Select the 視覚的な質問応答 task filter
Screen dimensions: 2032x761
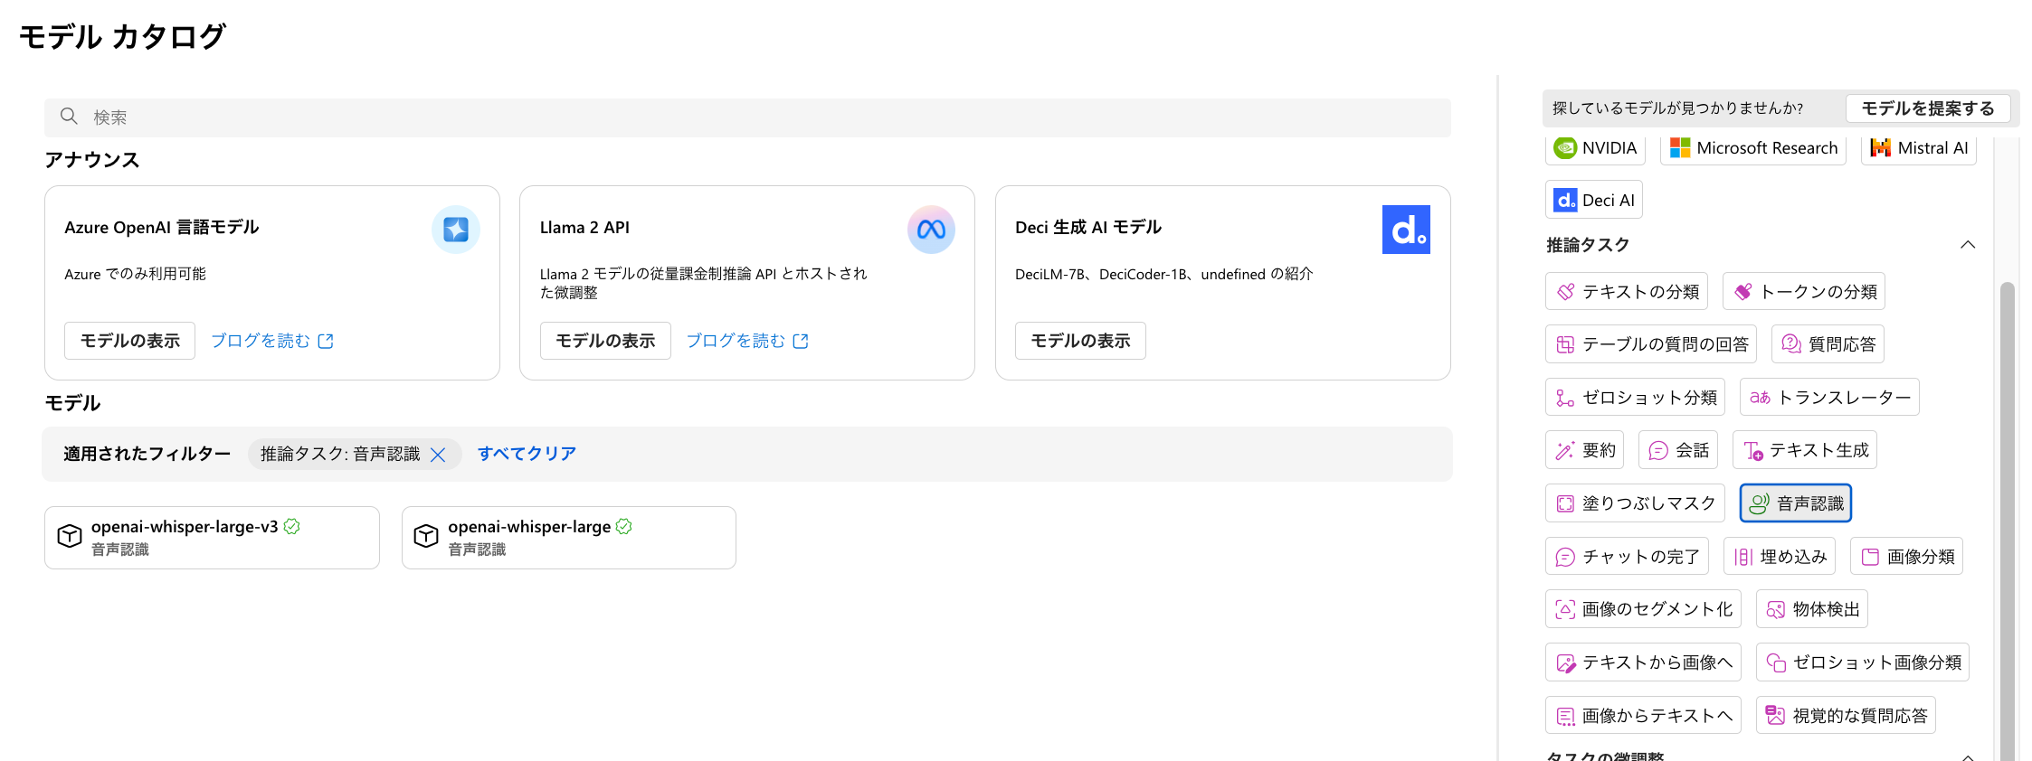[x=1846, y=716]
